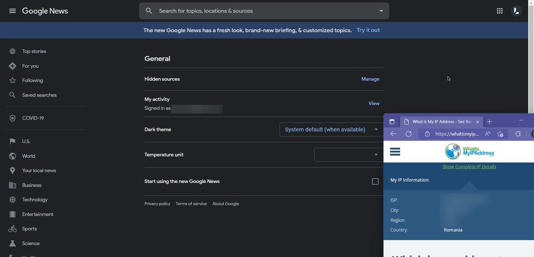Enable Start using the new Google News checkbox
The image size is (534, 257).
click(x=375, y=182)
